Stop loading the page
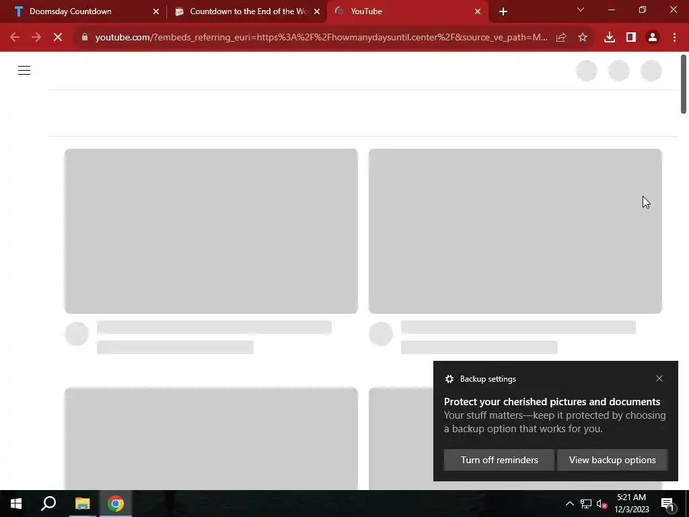The height and width of the screenshot is (517, 689). 58,38
